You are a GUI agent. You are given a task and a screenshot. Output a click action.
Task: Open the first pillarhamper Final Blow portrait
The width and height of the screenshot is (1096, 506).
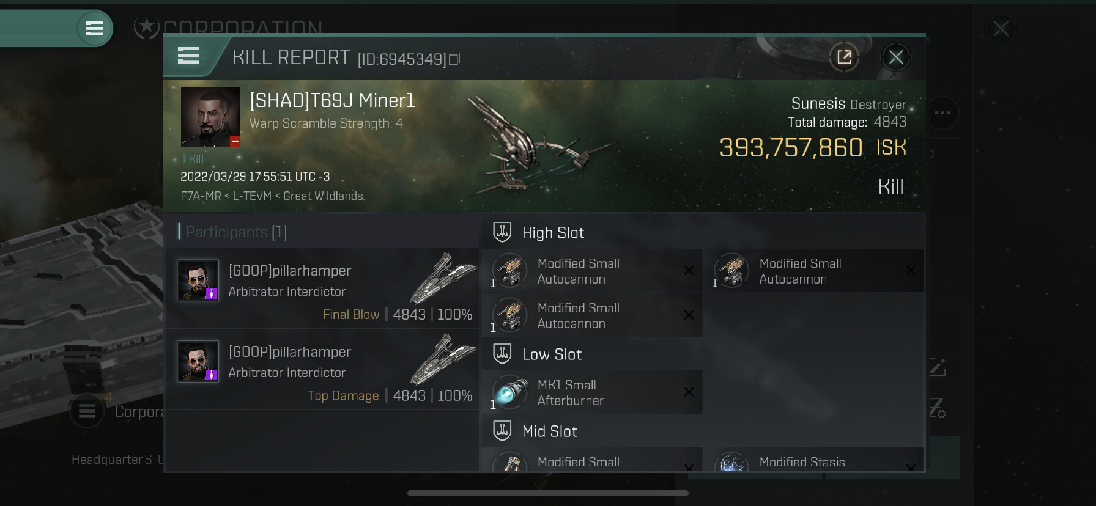click(198, 280)
